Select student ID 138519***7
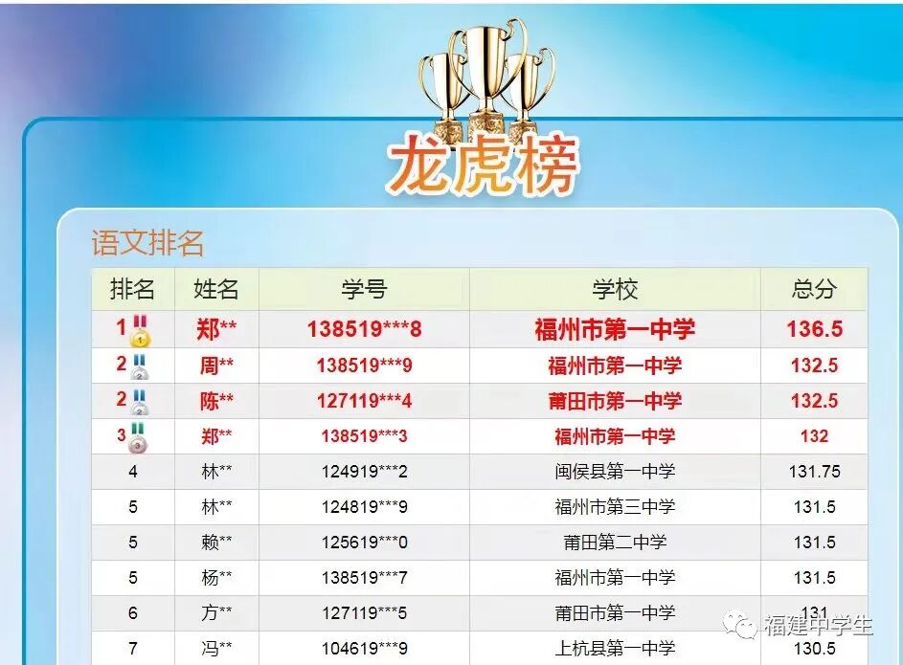This screenshot has width=903, height=665. click(x=364, y=578)
